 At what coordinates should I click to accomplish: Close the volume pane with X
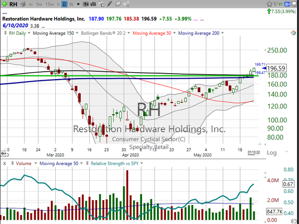pos(4,162)
